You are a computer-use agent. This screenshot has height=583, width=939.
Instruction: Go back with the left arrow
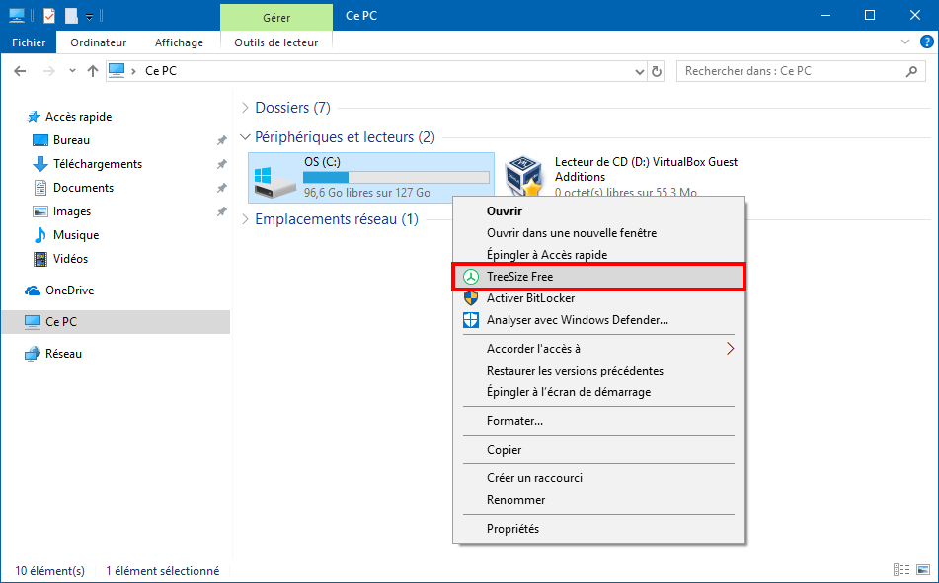(x=20, y=71)
